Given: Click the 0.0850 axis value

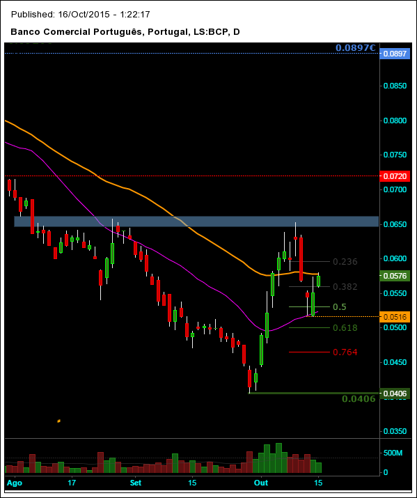Looking at the screenshot, I should [395, 86].
